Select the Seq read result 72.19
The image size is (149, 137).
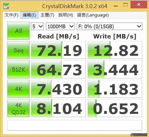click(58, 50)
